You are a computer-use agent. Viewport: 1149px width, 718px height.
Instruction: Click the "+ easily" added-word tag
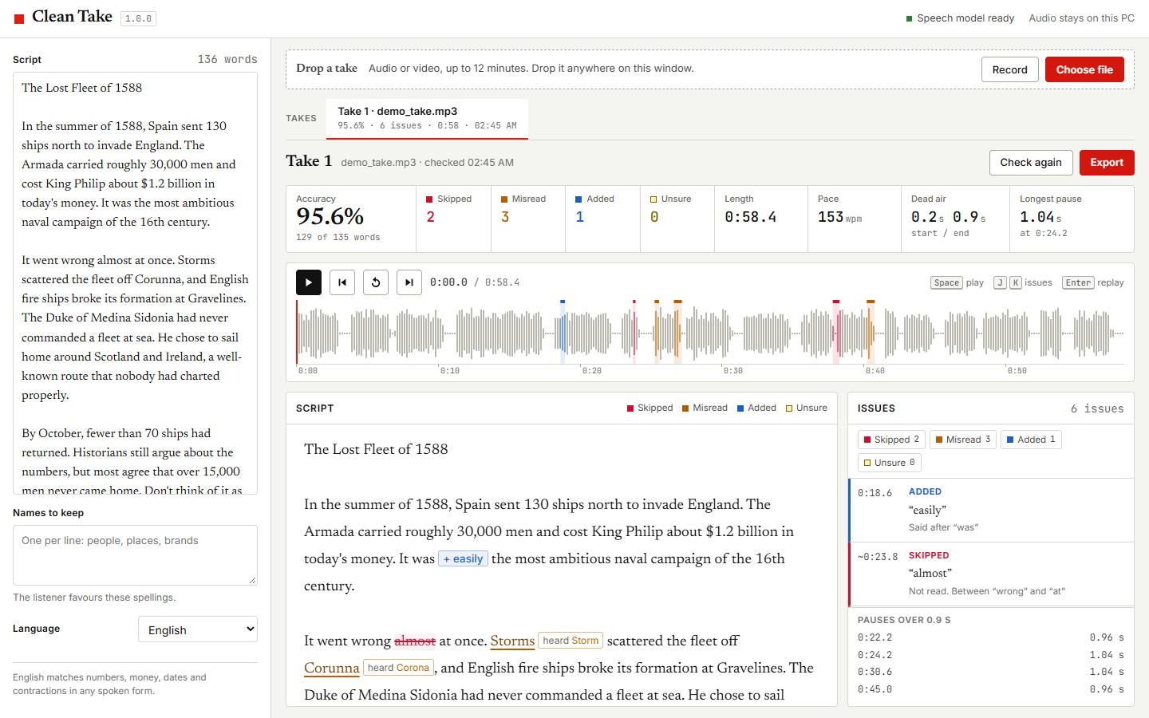pos(463,559)
